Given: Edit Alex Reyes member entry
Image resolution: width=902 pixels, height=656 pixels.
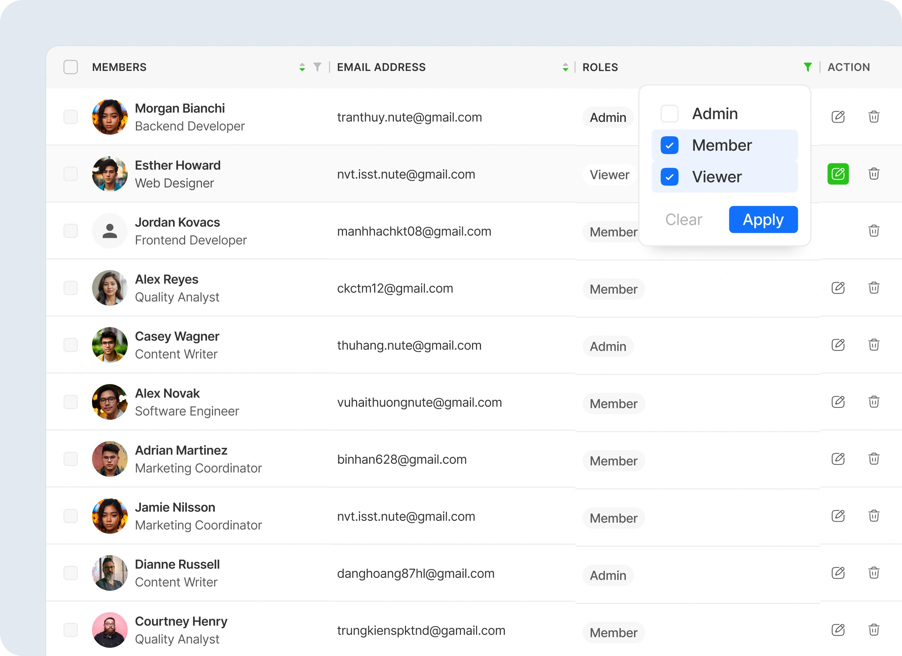Looking at the screenshot, I should tap(837, 288).
